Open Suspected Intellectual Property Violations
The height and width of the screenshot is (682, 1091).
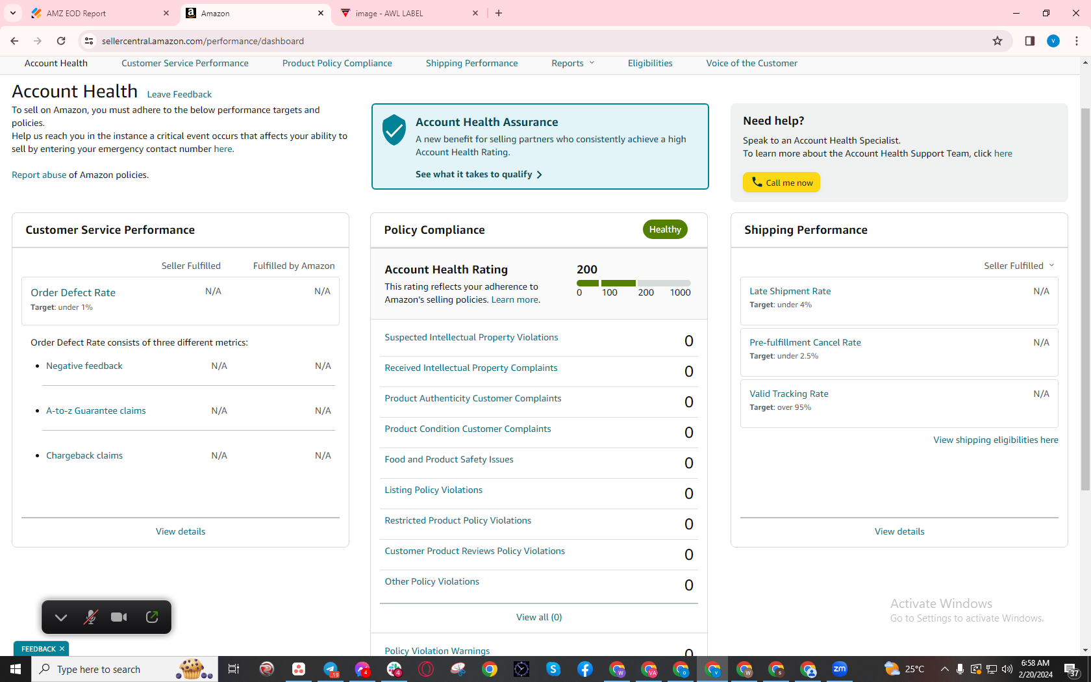[471, 337]
